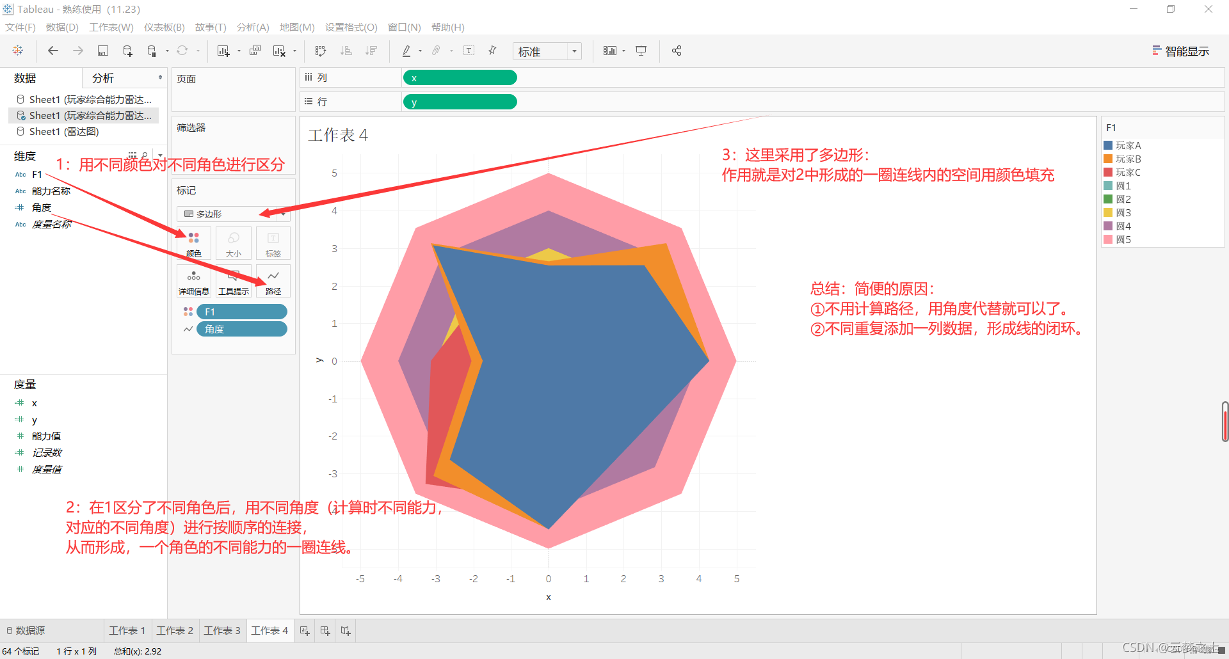Click the undo back arrow
The height and width of the screenshot is (659, 1229).
click(53, 51)
